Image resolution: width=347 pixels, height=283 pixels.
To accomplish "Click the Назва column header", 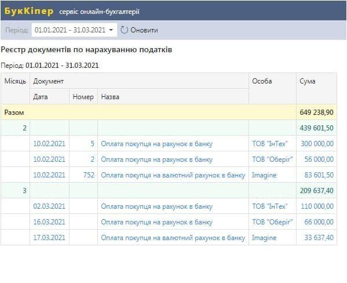I will (110, 97).
